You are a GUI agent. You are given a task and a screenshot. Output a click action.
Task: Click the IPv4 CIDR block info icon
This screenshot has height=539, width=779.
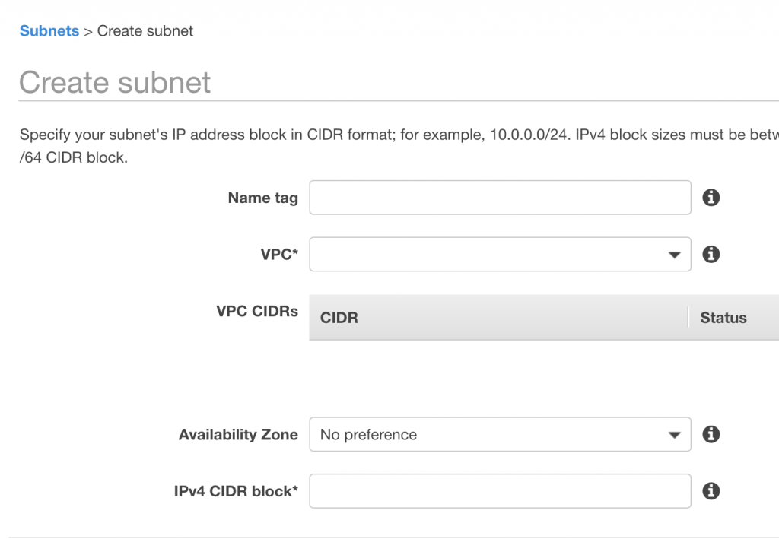tap(711, 491)
